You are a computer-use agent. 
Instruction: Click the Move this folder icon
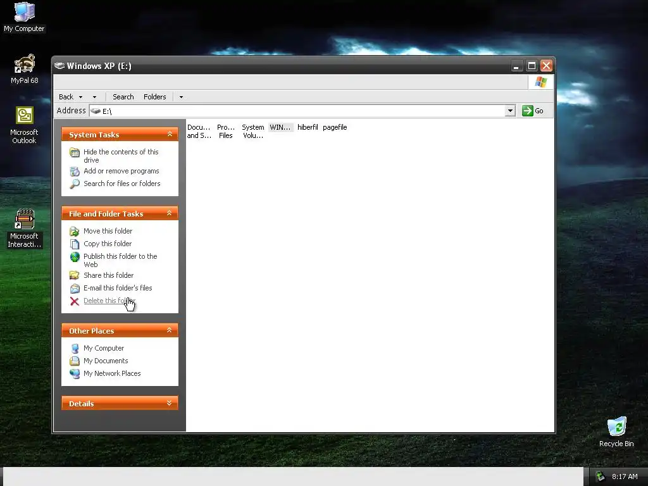(75, 232)
